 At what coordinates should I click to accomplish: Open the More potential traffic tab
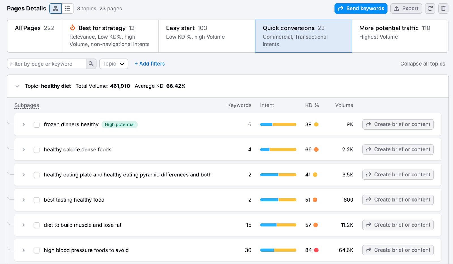tap(400, 36)
